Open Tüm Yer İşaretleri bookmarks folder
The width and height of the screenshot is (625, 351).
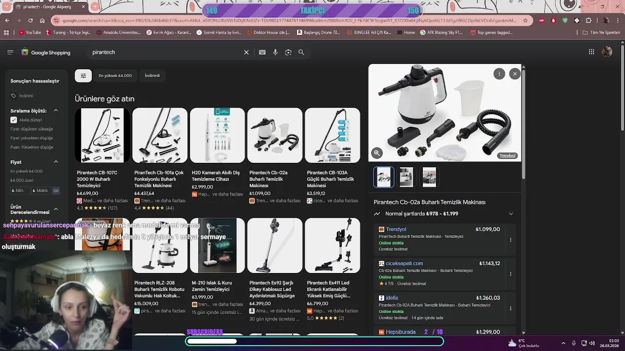(x=602, y=33)
